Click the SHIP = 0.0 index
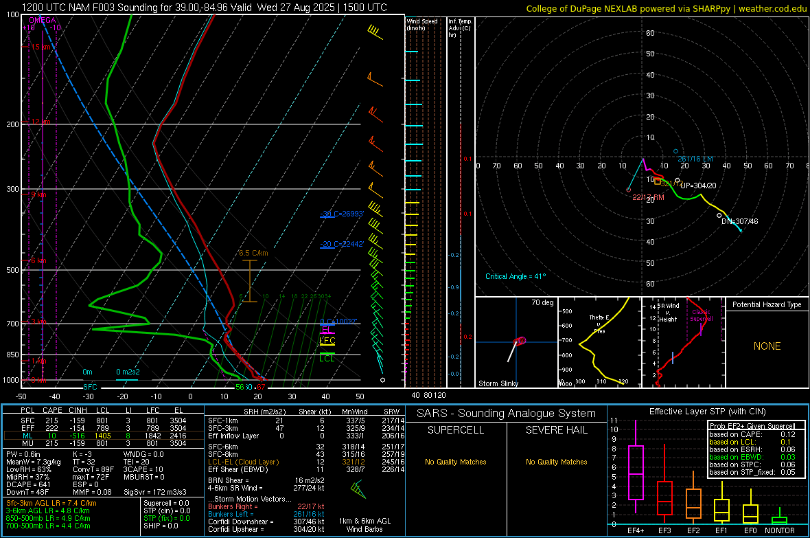The height and width of the screenshot is (538, 810). pyautogui.click(x=161, y=526)
